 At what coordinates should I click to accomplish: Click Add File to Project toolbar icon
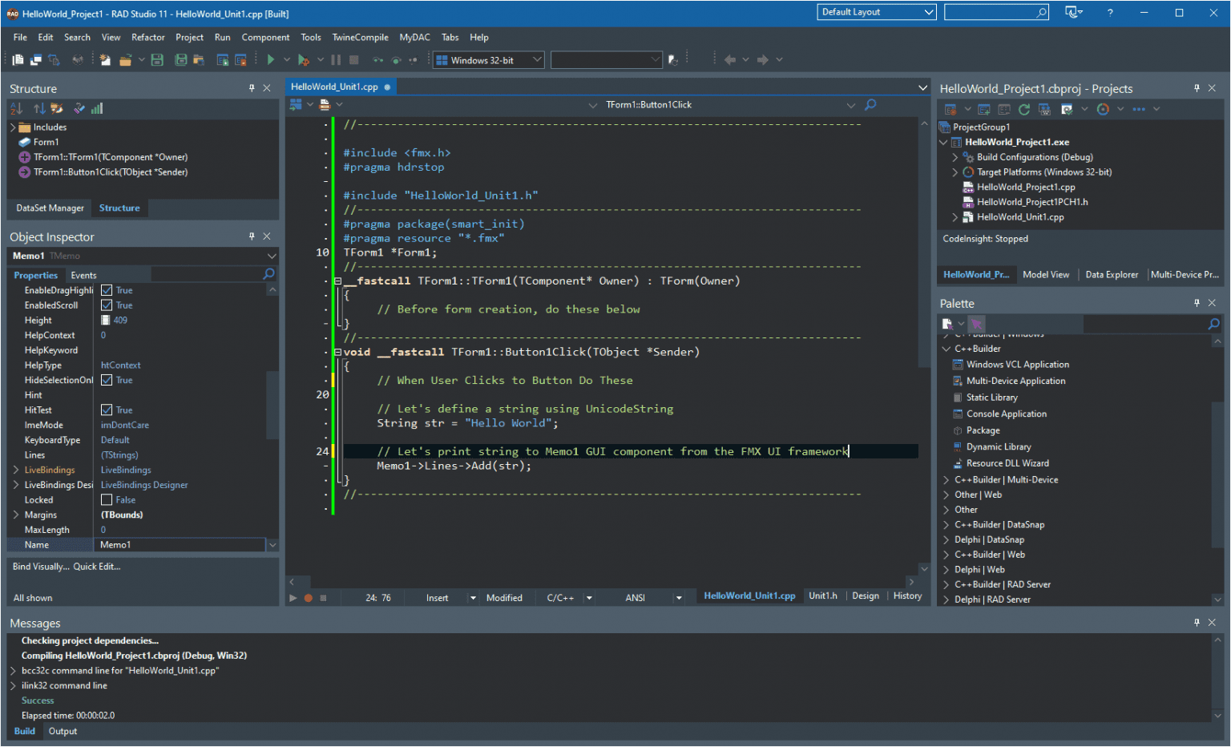(223, 59)
